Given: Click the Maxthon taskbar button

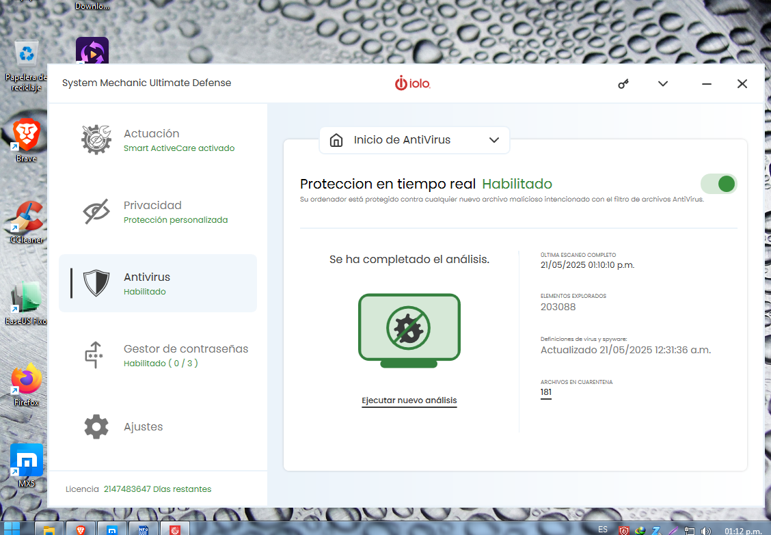Looking at the screenshot, I should pos(112,530).
